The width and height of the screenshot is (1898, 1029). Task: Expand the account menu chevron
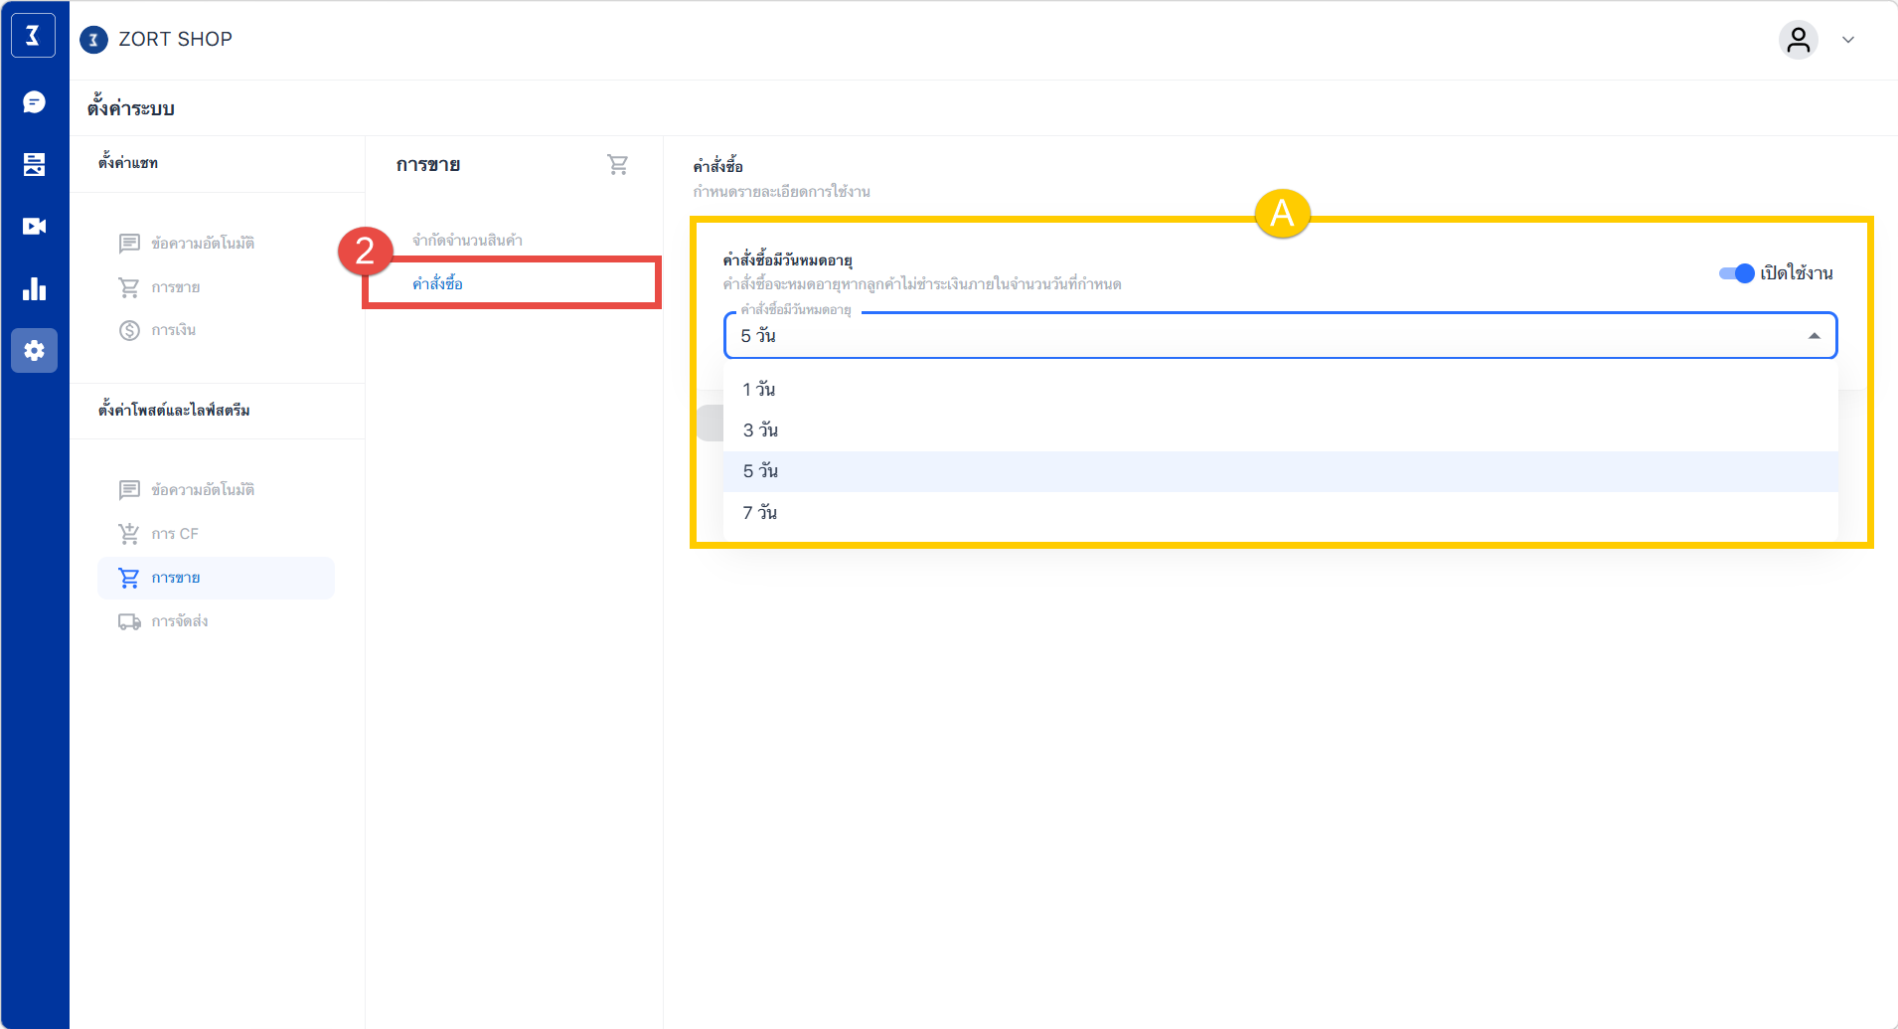tap(1848, 40)
